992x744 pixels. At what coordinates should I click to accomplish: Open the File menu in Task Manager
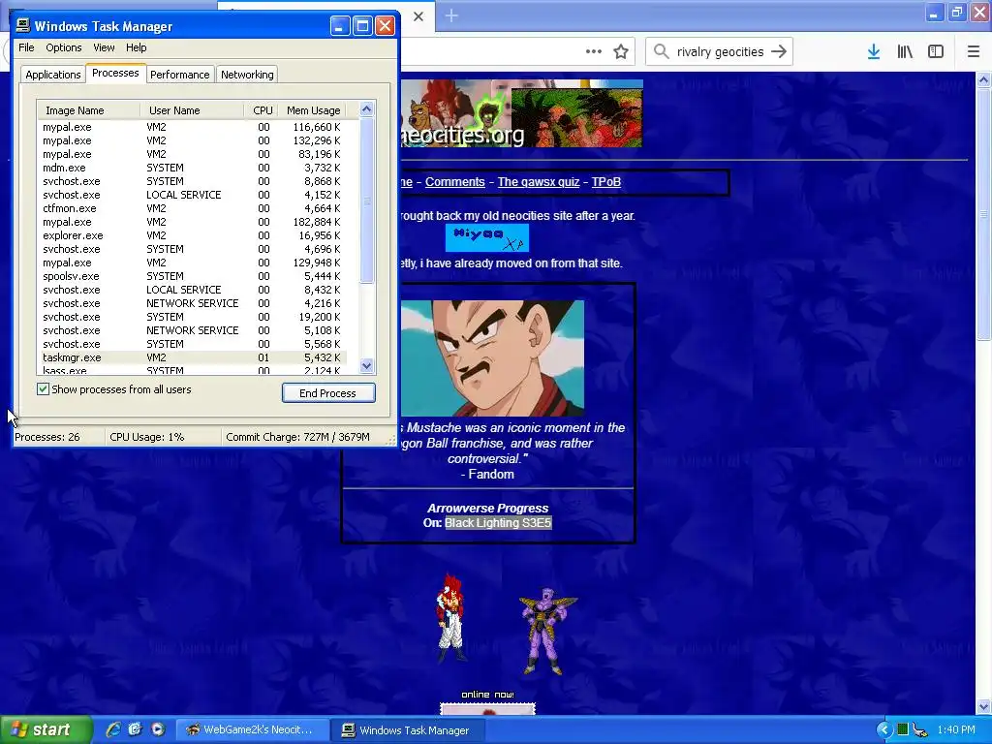pos(26,47)
